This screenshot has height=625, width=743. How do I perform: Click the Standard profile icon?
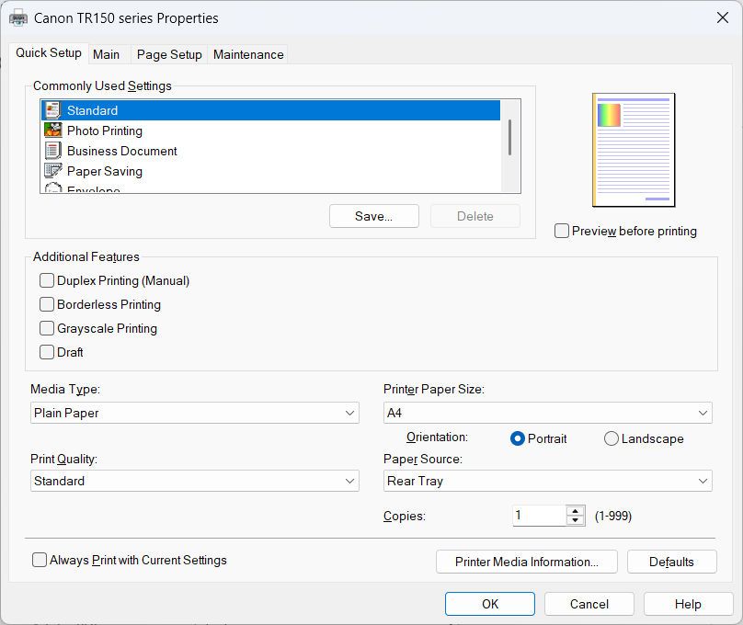(52, 110)
